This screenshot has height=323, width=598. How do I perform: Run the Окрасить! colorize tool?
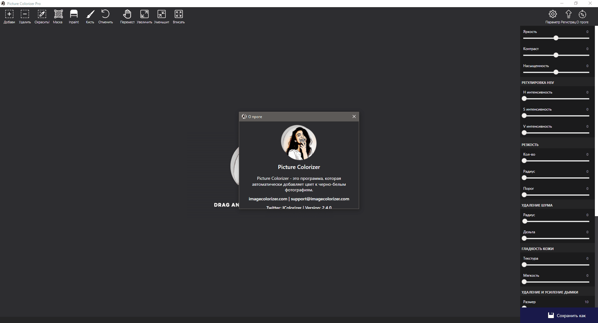(42, 14)
